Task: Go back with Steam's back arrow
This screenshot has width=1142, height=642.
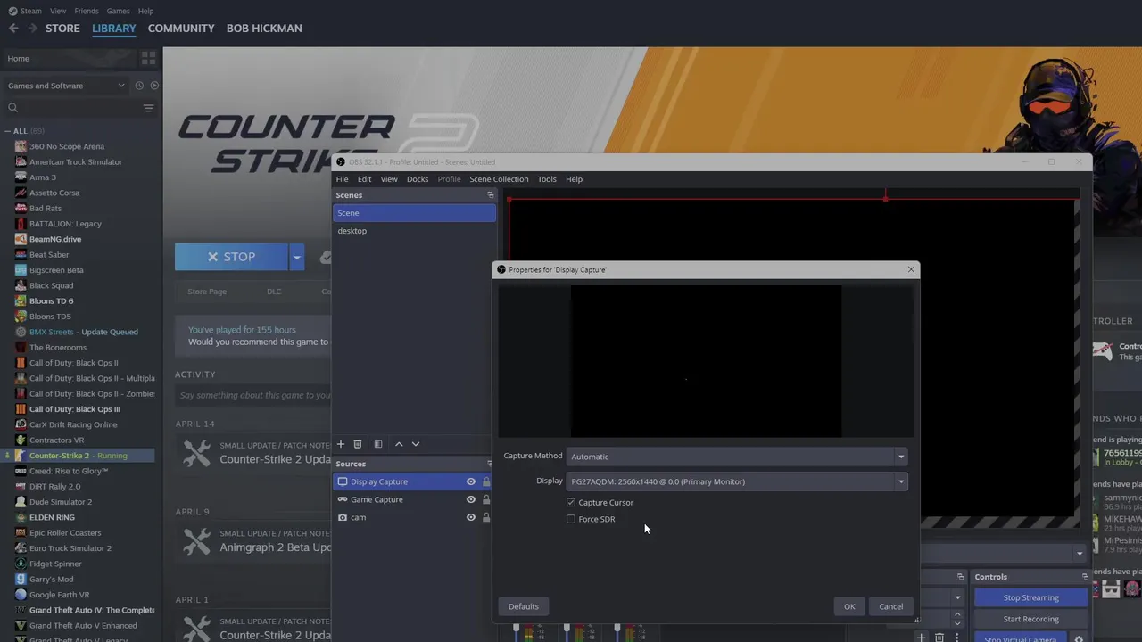Action: [x=13, y=29]
